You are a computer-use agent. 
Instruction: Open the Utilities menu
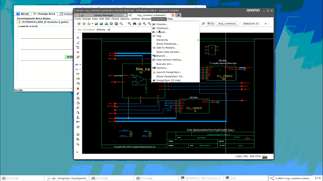coord(135,19)
